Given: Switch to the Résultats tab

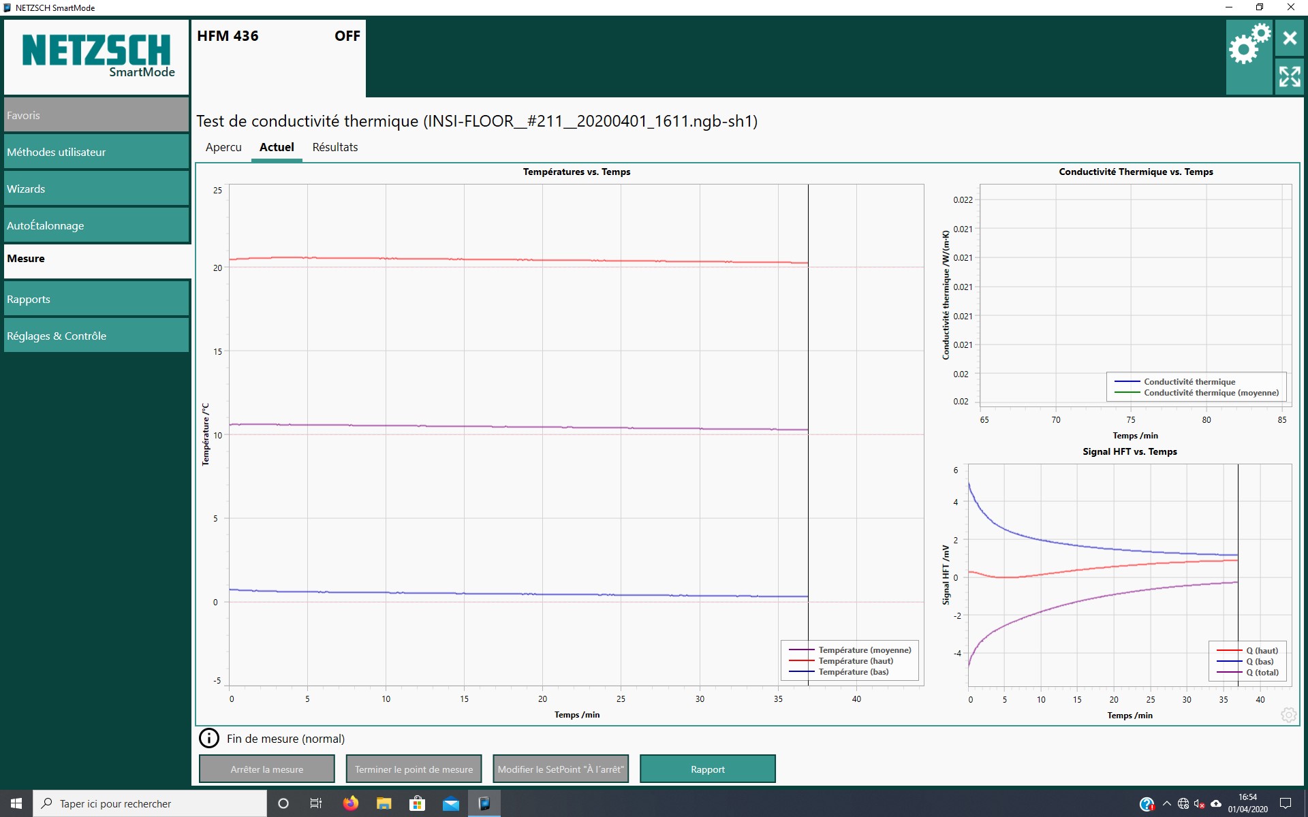Looking at the screenshot, I should pyautogui.click(x=334, y=147).
